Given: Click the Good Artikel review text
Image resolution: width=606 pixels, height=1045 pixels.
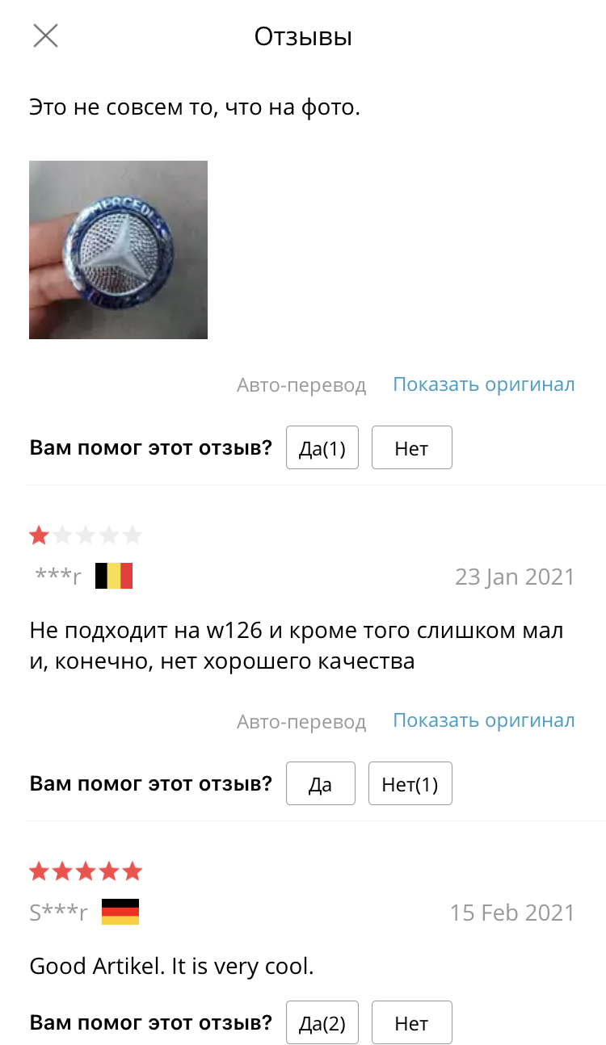Looking at the screenshot, I should [171, 966].
